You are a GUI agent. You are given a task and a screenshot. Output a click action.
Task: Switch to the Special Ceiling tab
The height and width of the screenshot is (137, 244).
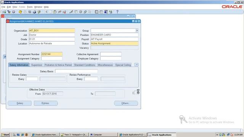(x=123, y=65)
